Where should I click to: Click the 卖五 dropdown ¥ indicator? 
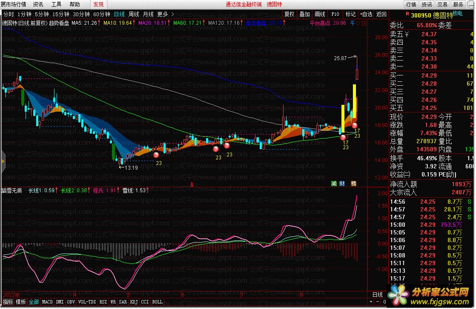407,35
